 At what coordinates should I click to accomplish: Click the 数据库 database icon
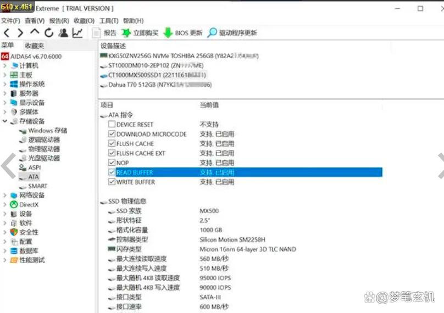point(14,251)
